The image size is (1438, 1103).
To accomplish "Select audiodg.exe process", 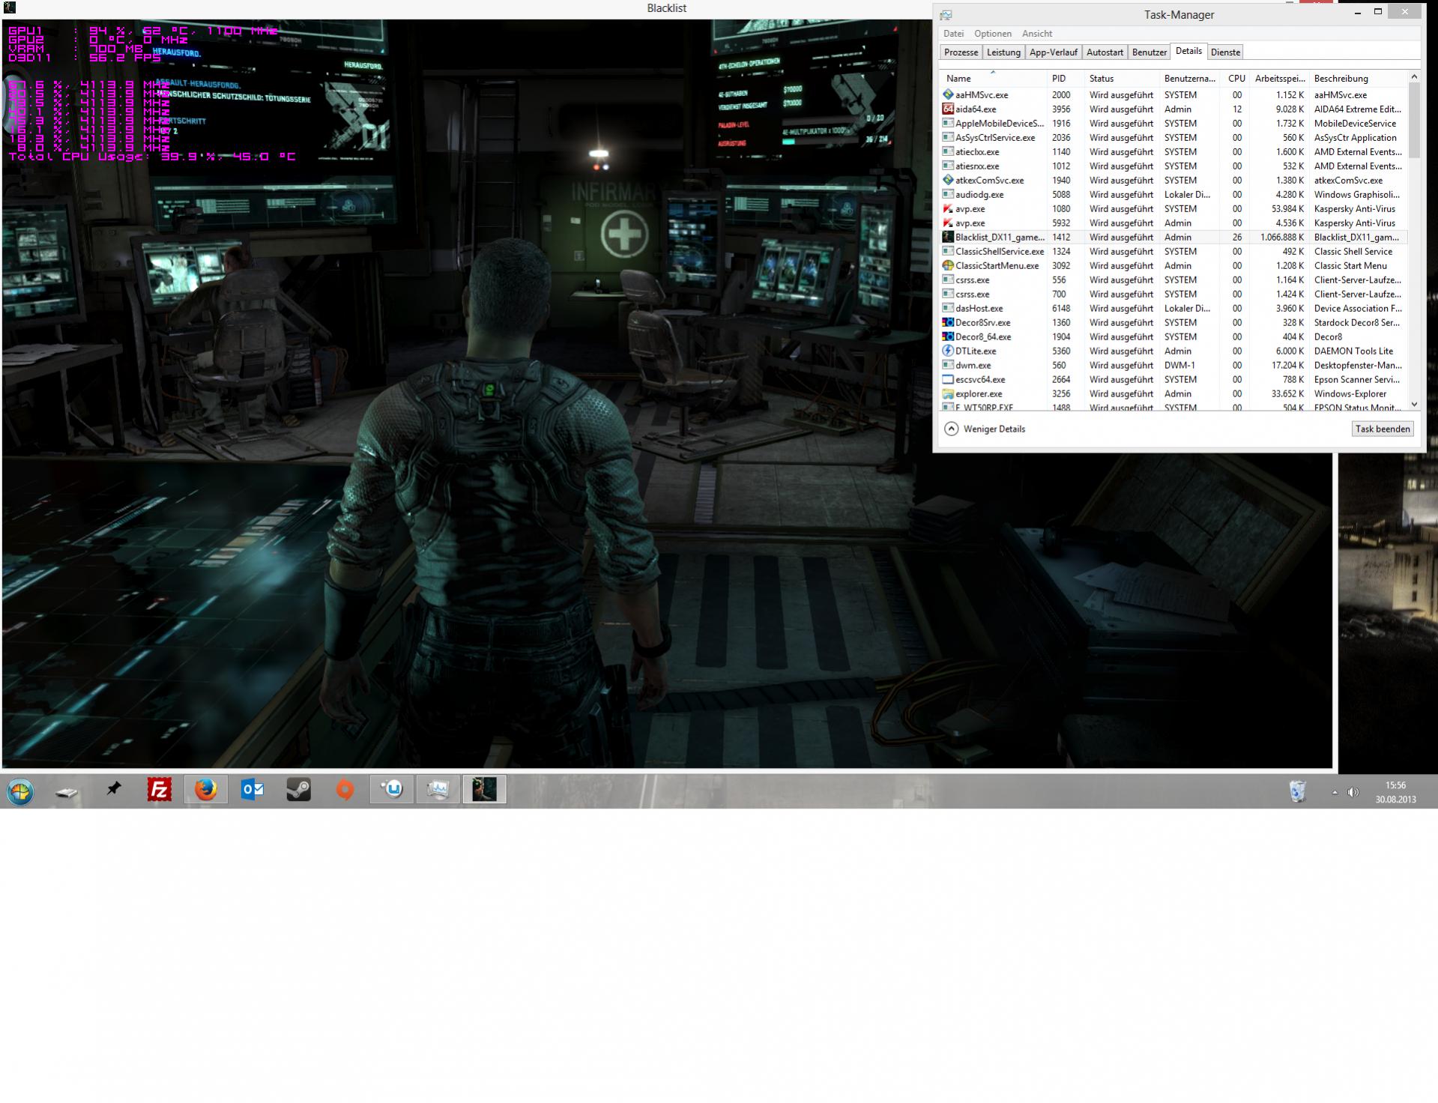I will tap(1173, 195).
